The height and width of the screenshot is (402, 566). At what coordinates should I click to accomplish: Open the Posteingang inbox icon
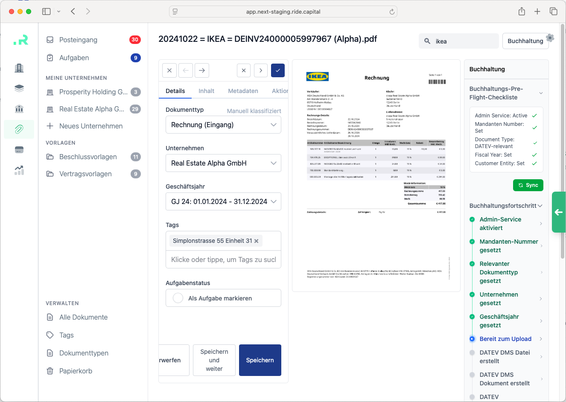(50, 40)
